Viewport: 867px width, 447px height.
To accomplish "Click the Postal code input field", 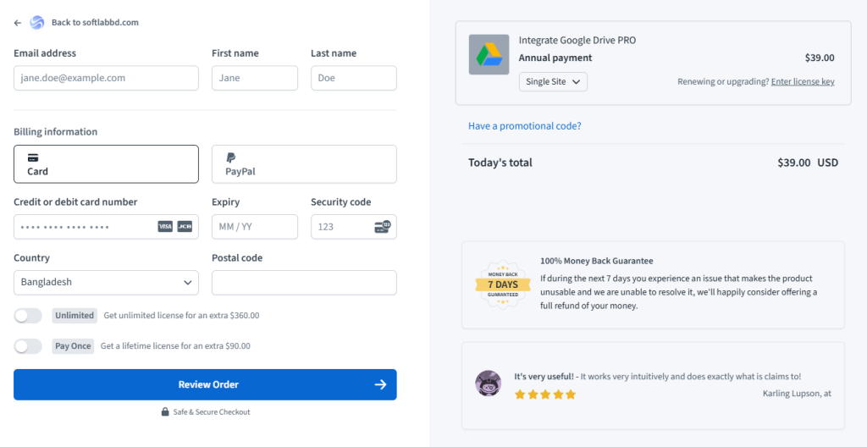I will [304, 282].
